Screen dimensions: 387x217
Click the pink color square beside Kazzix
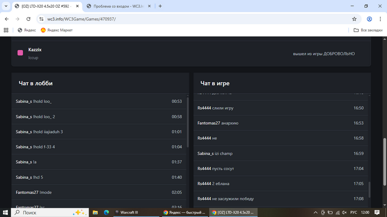click(x=20, y=53)
